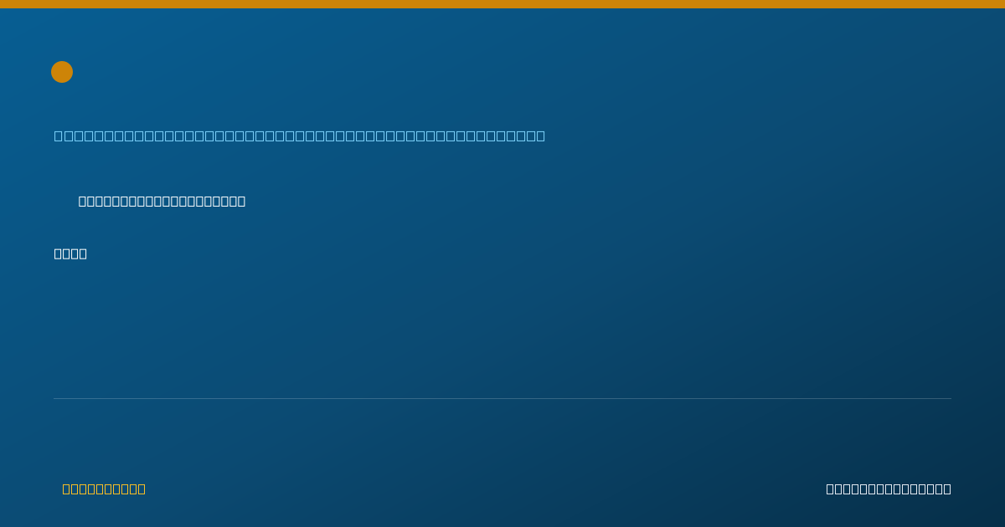Click the center of the orange top bar
Viewport: 1005px width, 527px height.
tap(502, 4)
